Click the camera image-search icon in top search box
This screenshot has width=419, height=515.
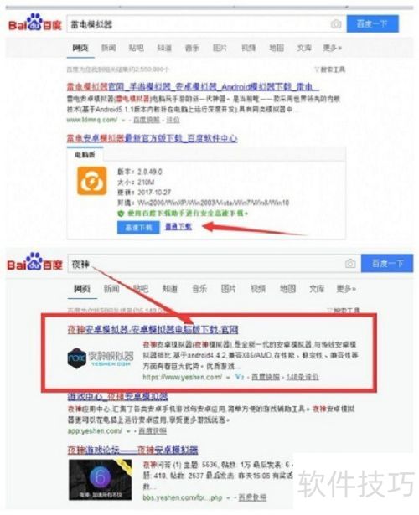click(x=335, y=24)
